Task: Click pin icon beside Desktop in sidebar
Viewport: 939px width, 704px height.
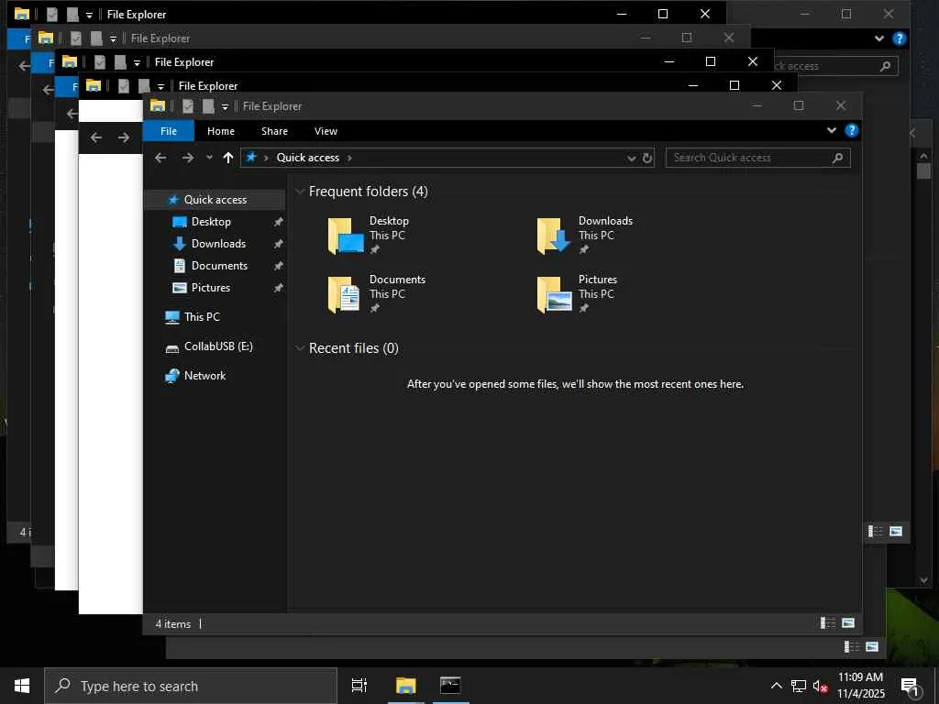Action: 278,222
